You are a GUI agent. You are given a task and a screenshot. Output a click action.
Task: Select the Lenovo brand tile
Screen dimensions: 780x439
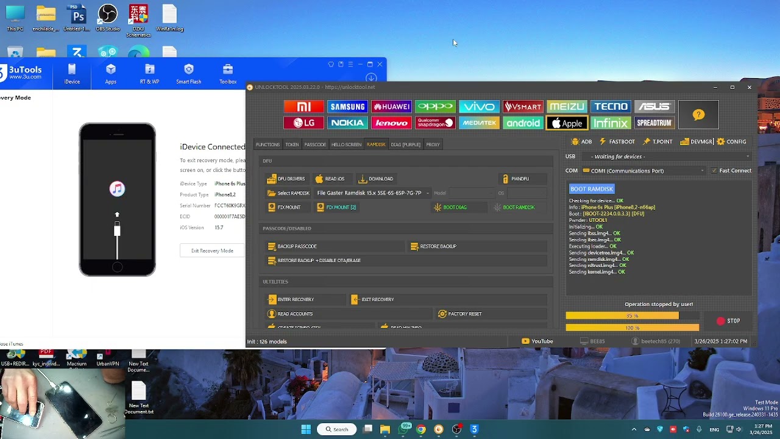(x=391, y=123)
